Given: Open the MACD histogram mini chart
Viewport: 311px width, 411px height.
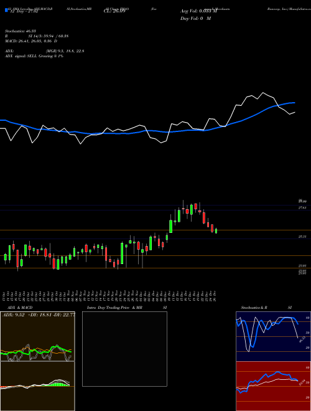Looking at the screenshot, I should [x=37, y=386].
